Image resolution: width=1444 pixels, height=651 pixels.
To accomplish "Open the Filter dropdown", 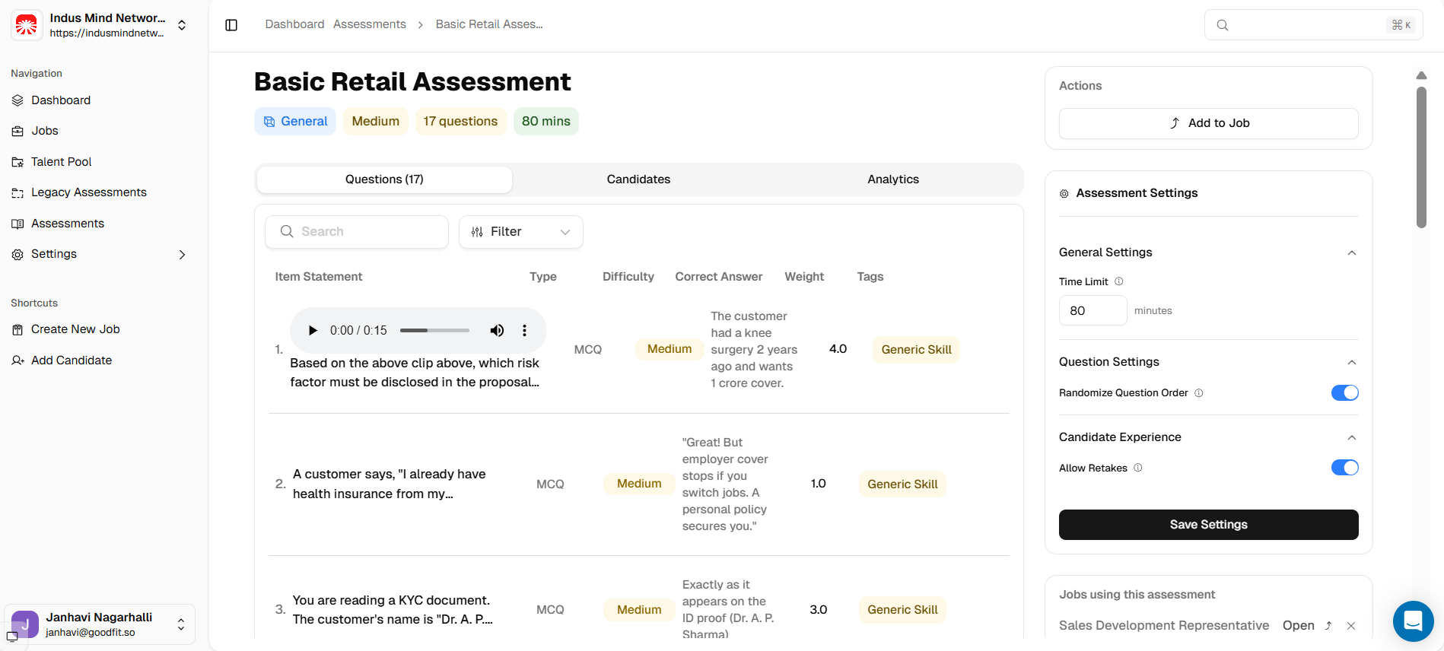I will pos(520,232).
